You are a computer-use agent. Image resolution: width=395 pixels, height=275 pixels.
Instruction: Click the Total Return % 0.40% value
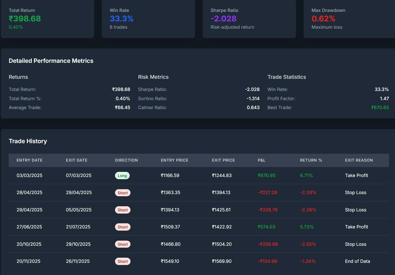(123, 99)
